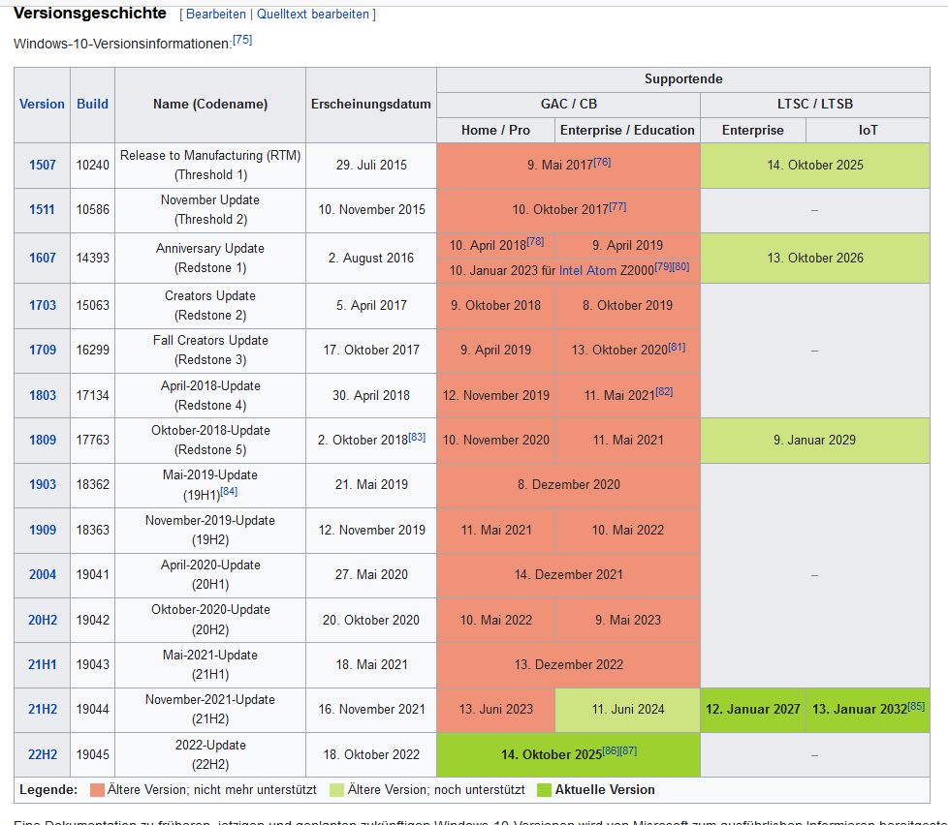Follow footnote 85 after 13. Januar 2032

[917, 706]
